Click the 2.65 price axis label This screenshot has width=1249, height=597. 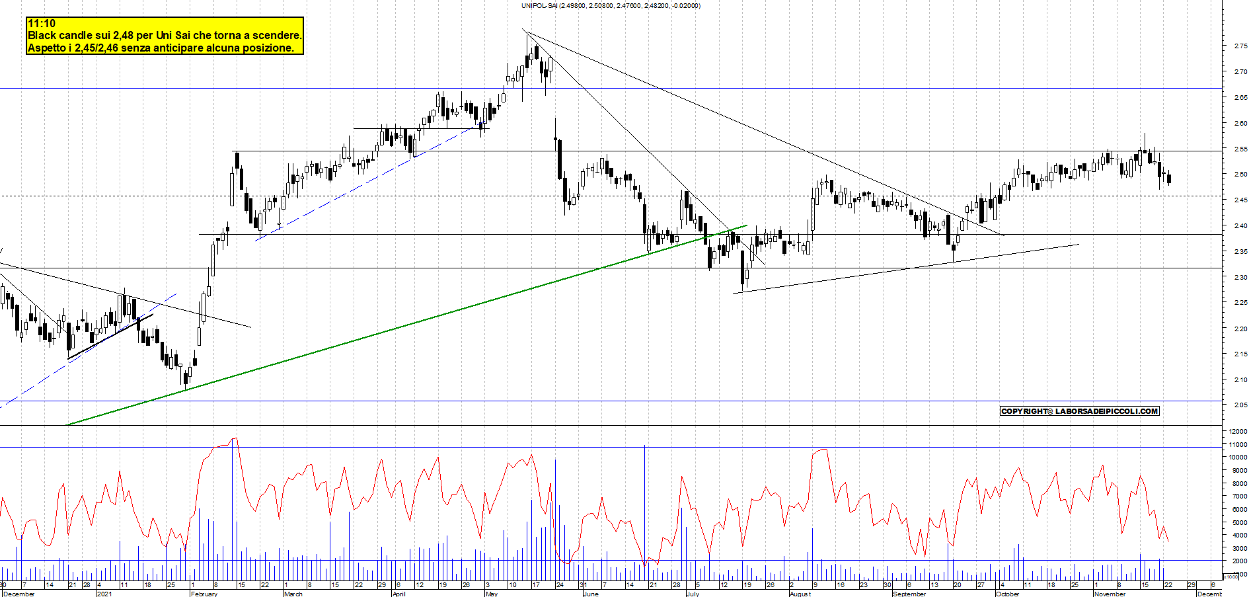click(1240, 97)
